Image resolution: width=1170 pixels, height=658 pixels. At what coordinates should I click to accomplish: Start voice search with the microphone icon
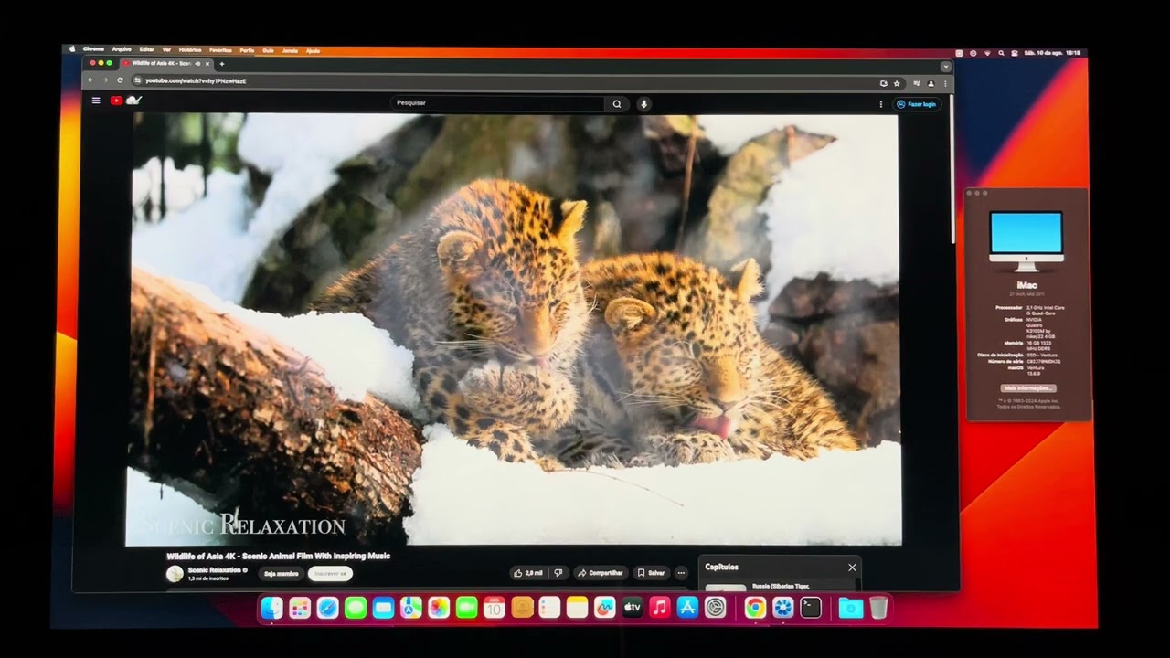pos(643,104)
